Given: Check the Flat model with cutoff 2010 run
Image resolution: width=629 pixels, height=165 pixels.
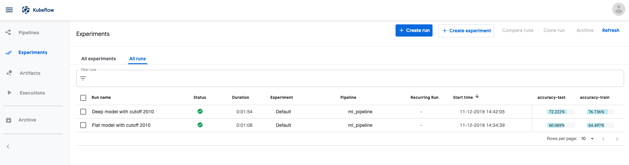Looking at the screenshot, I should tap(83, 125).
